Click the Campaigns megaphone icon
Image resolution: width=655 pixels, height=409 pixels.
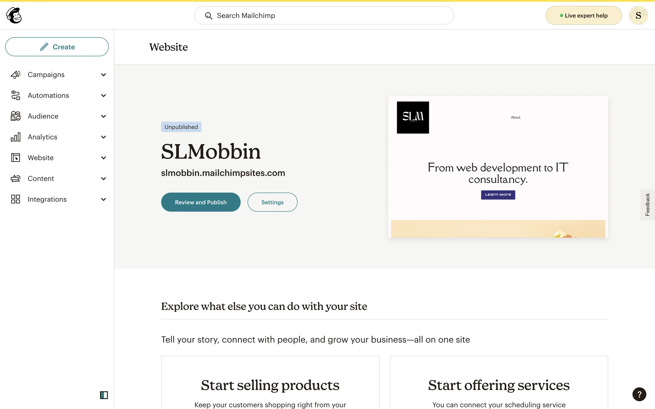tap(16, 75)
